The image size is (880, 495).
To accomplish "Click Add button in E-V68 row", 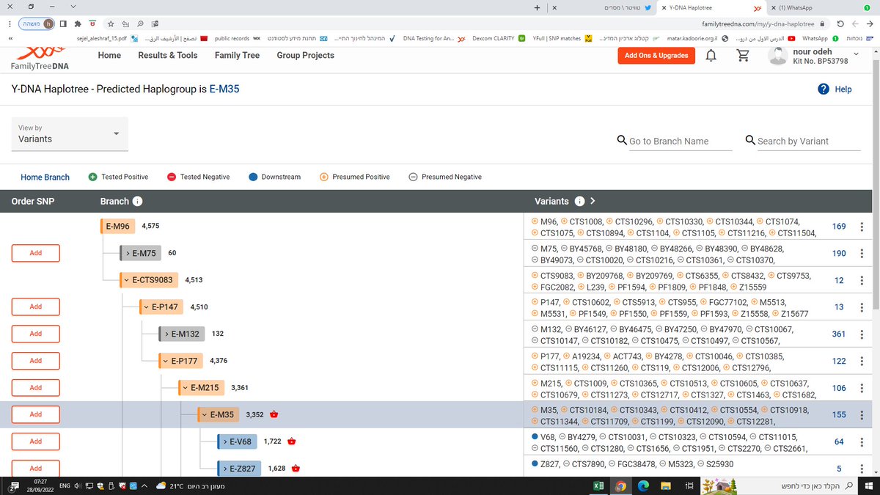I will pos(35,441).
